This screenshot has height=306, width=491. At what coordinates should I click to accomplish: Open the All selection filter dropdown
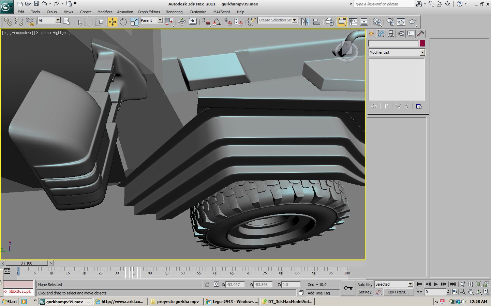tap(58, 20)
